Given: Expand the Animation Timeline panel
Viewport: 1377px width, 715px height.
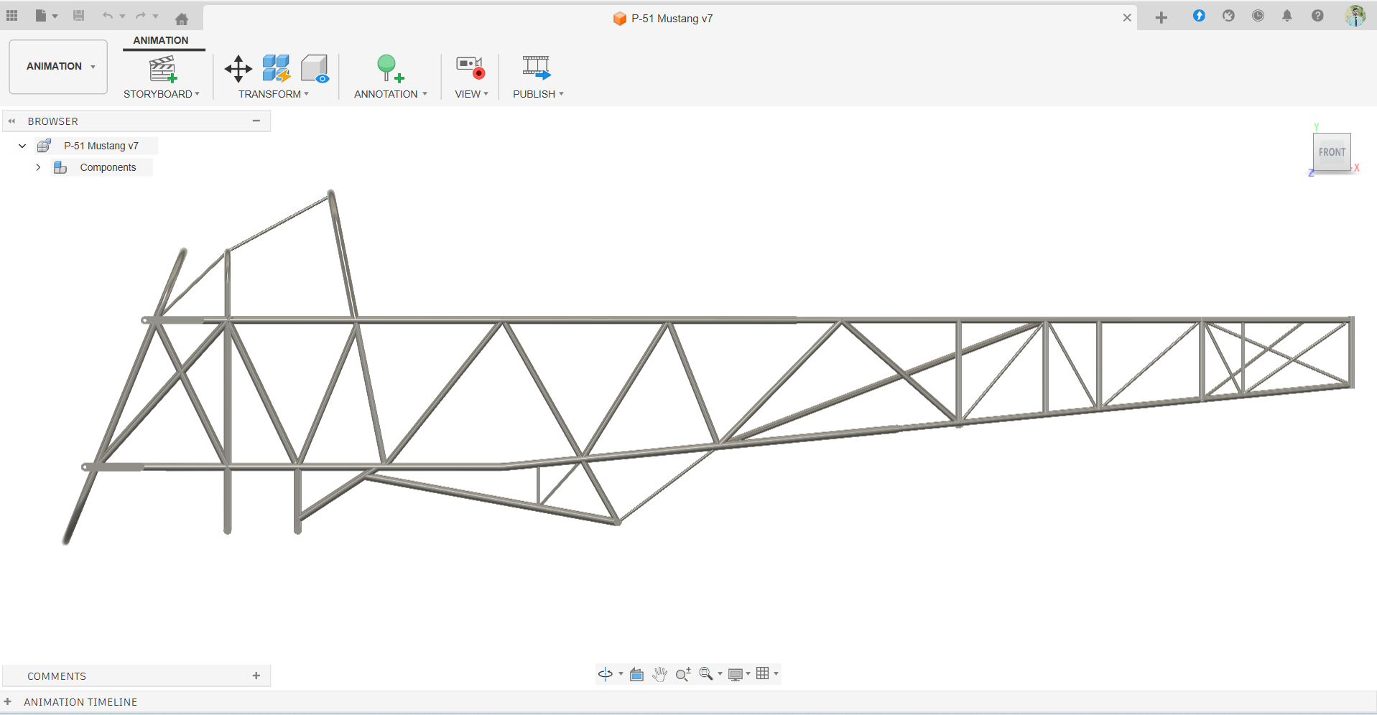Looking at the screenshot, I should pyautogui.click(x=7, y=701).
